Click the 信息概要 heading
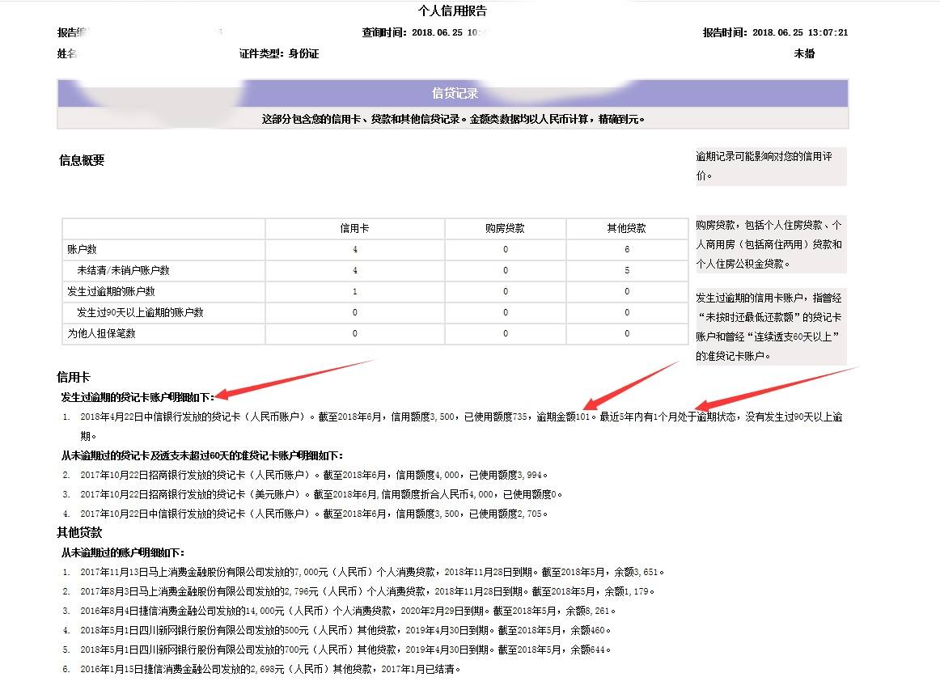 pos(82,160)
